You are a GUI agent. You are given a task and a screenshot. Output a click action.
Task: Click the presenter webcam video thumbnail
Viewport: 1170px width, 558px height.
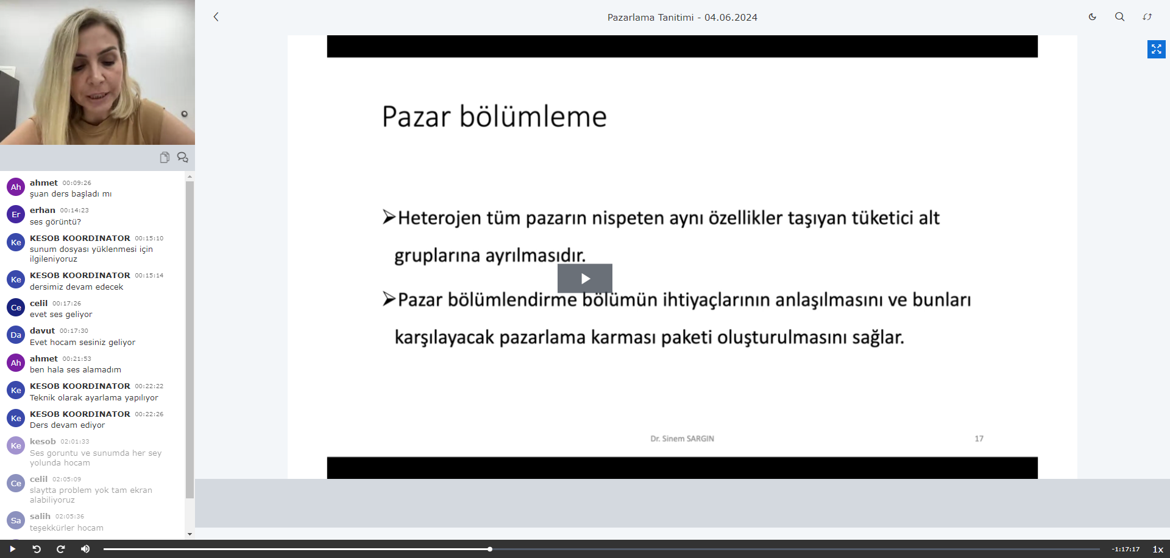[97, 72]
